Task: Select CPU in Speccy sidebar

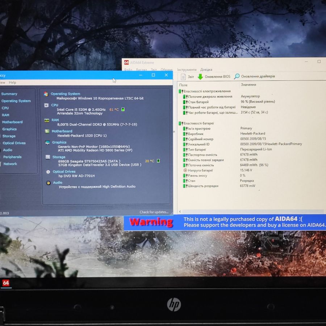Action: [x=5, y=108]
